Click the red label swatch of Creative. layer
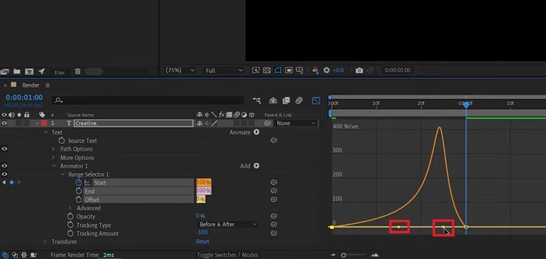 [x=44, y=123]
